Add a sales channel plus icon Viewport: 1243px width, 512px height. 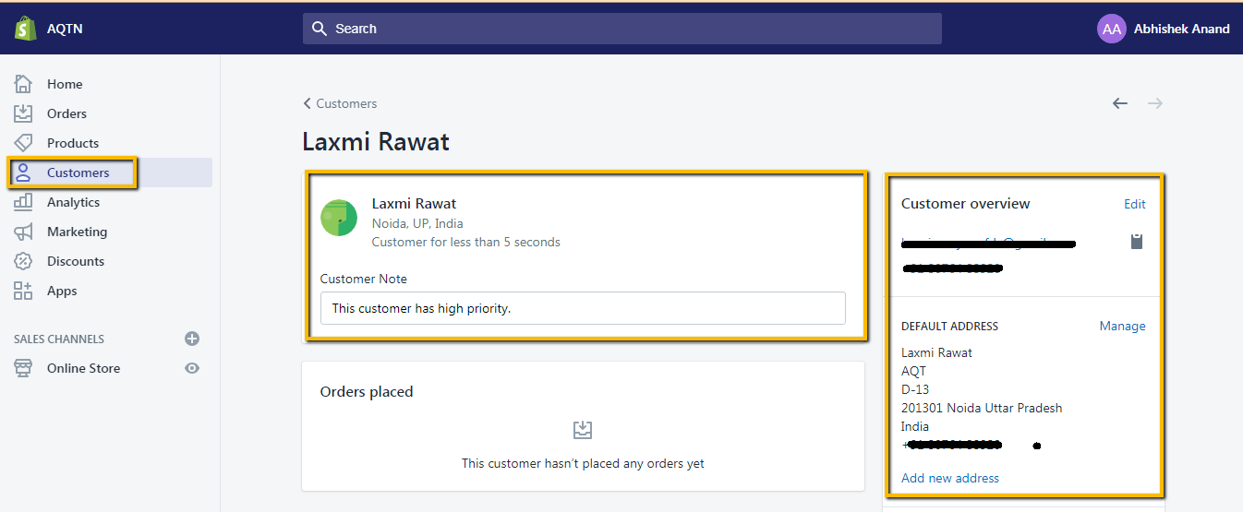coord(192,339)
